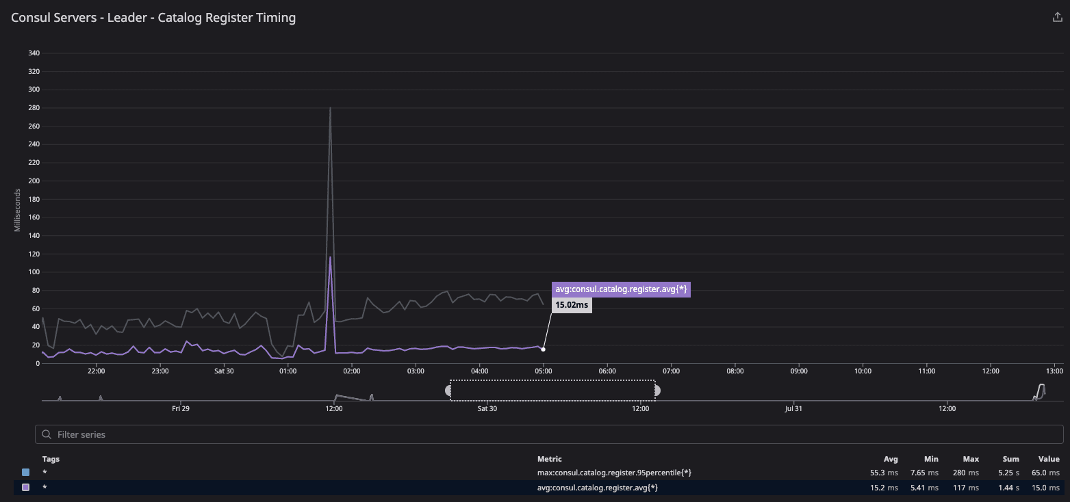Viewport: 1070px width, 502px height.
Task: Click the spike at far right of overview timeline
Action: (1041, 388)
